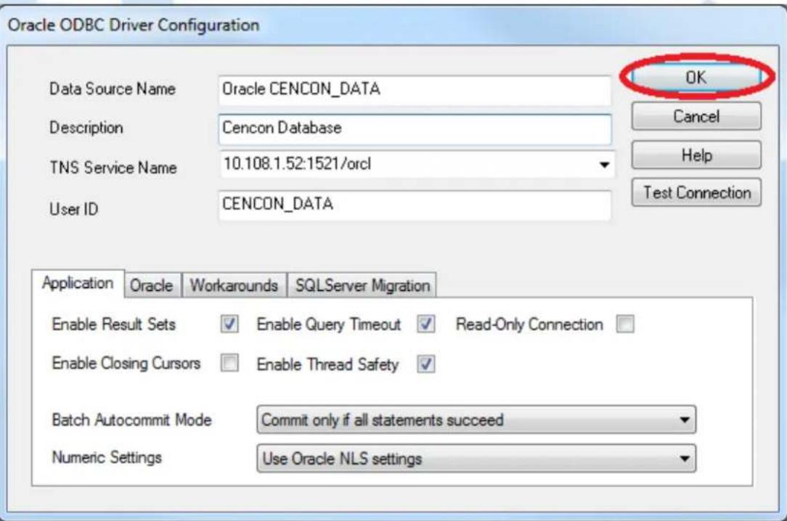
Task: Select the Application tab
Action: 78,283
